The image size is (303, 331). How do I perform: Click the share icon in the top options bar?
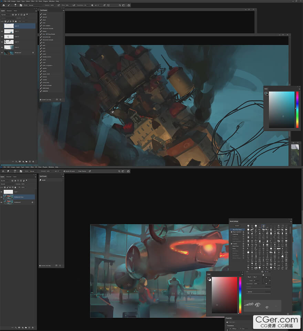[x=129, y=6]
